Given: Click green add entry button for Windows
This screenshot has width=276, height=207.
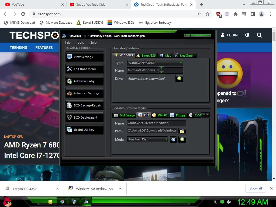Looking at the screenshot, I should point(179,78).
